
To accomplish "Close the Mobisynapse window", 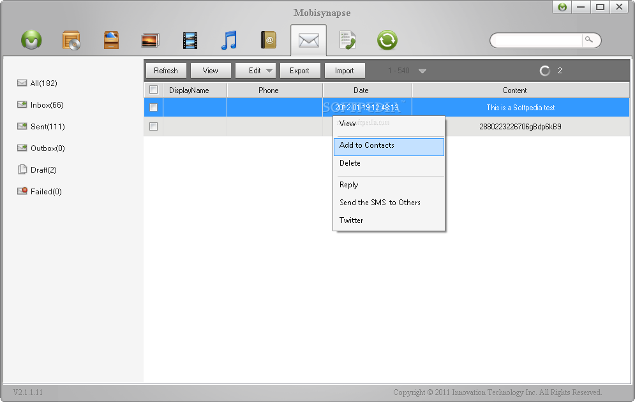I will 619,7.
